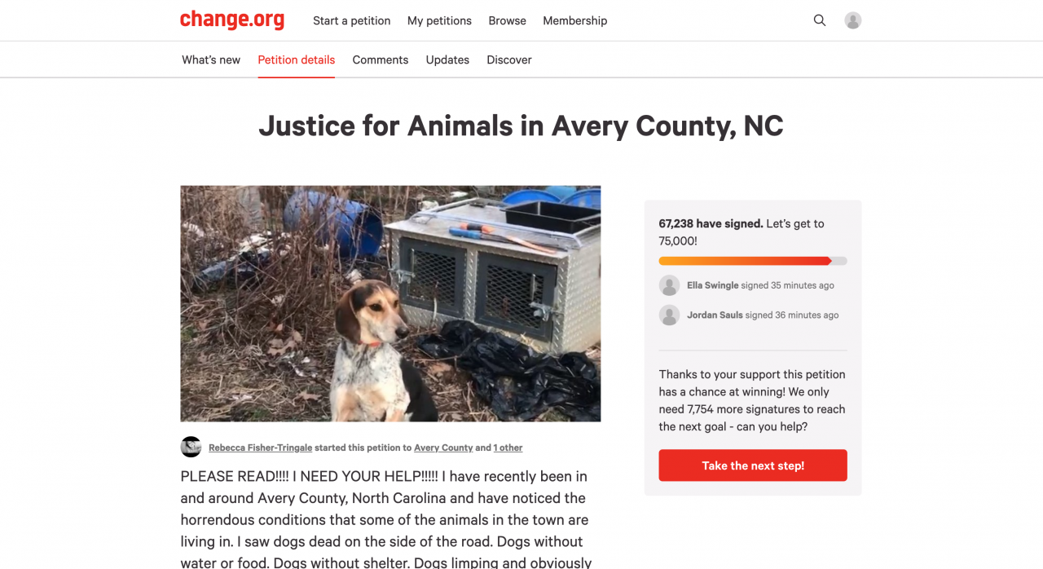The height and width of the screenshot is (569, 1043).
Task: Open Start a petition
Action: [x=351, y=20]
